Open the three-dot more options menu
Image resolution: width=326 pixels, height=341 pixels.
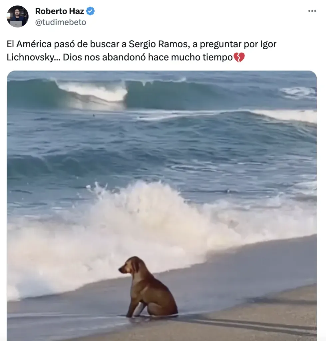click(312, 11)
